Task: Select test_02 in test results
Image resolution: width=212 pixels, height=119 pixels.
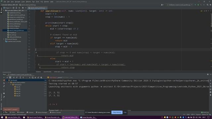Action: (17, 87)
